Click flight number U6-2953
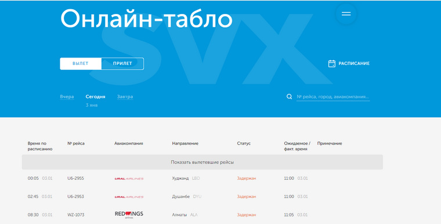The height and width of the screenshot is (224, 441). (x=75, y=197)
